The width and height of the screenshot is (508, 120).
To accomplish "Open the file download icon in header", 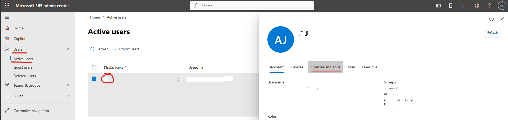I will [x=451, y=6].
